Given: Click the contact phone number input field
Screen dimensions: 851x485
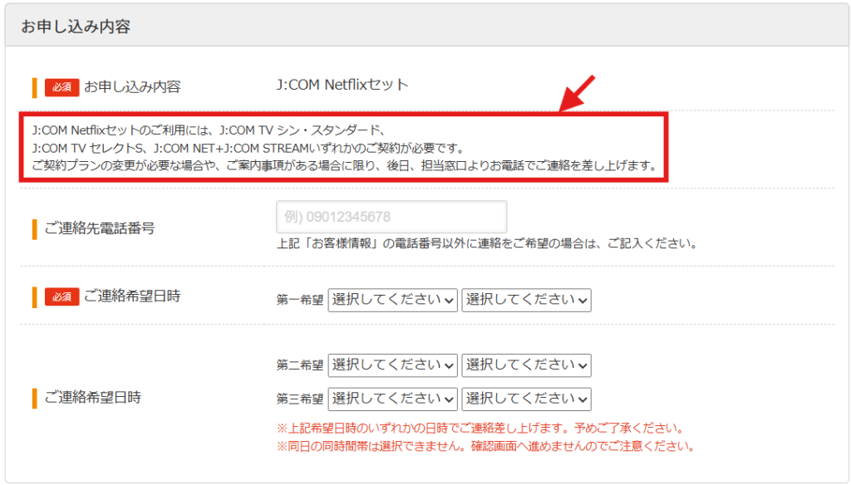Looking at the screenshot, I should (x=391, y=217).
